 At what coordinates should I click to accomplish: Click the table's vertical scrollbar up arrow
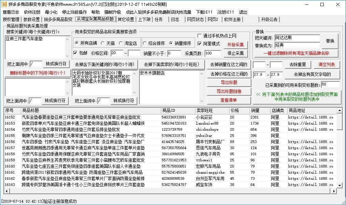[x=339, y=110]
